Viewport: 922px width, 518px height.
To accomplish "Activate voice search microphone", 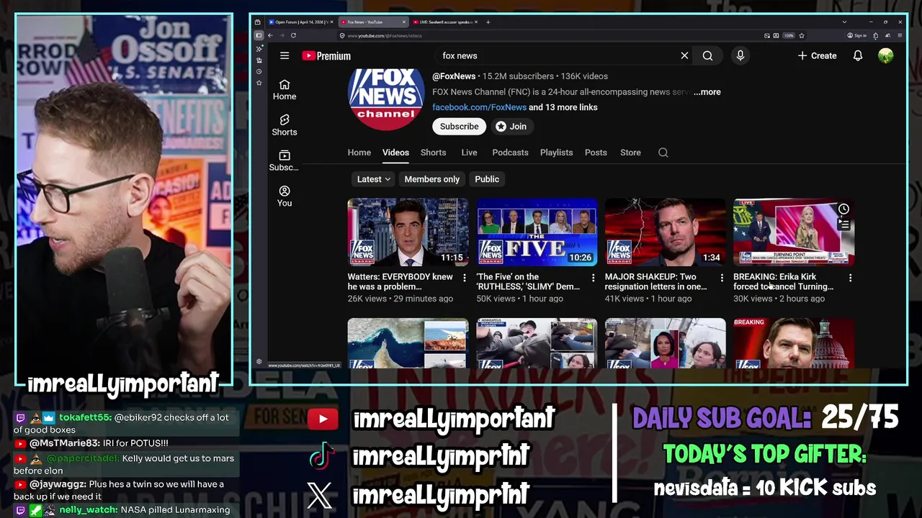I will coord(740,55).
